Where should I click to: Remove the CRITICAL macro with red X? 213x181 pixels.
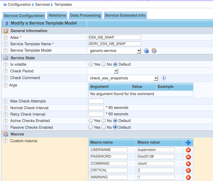click(188, 170)
